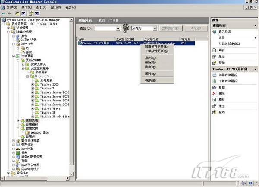Screen dimensions: 259x187
Task: Collapse the 计算机管理 node
Action: click(9, 32)
